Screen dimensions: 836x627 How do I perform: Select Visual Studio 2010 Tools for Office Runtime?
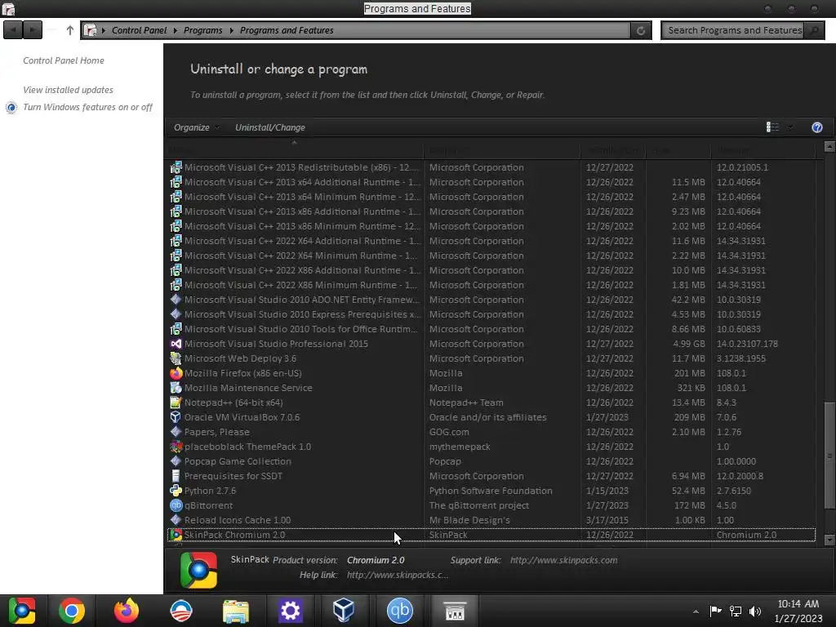coord(491,329)
